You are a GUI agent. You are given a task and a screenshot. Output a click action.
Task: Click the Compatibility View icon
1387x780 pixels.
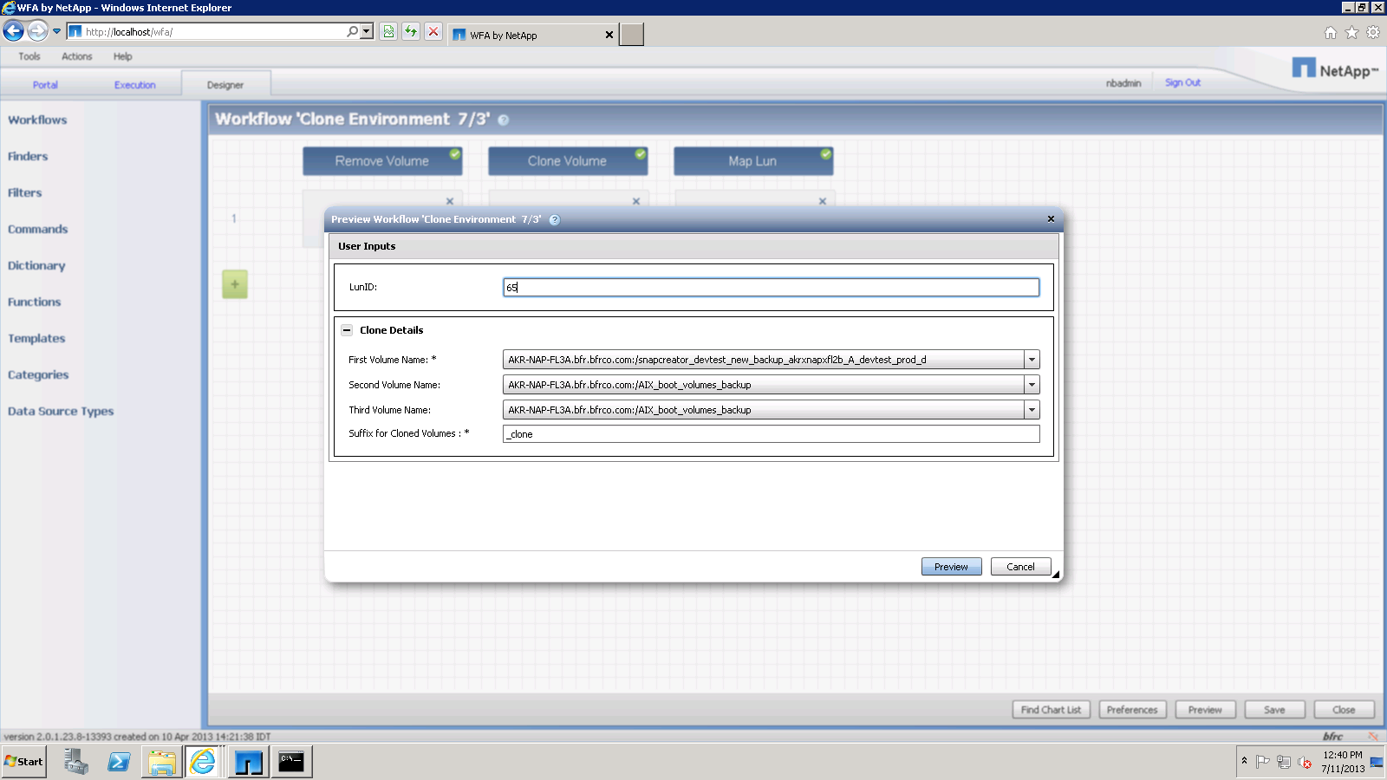(388, 32)
